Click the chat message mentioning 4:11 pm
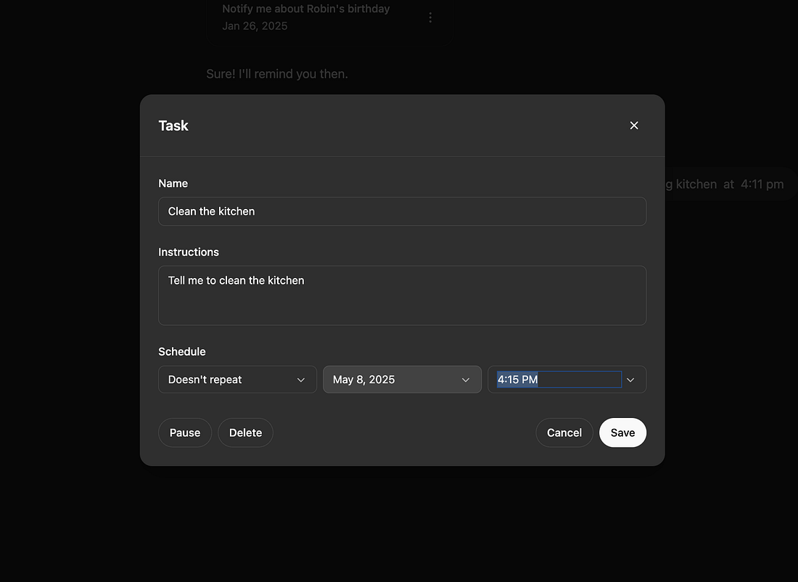The width and height of the screenshot is (798, 582). (x=725, y=184)
